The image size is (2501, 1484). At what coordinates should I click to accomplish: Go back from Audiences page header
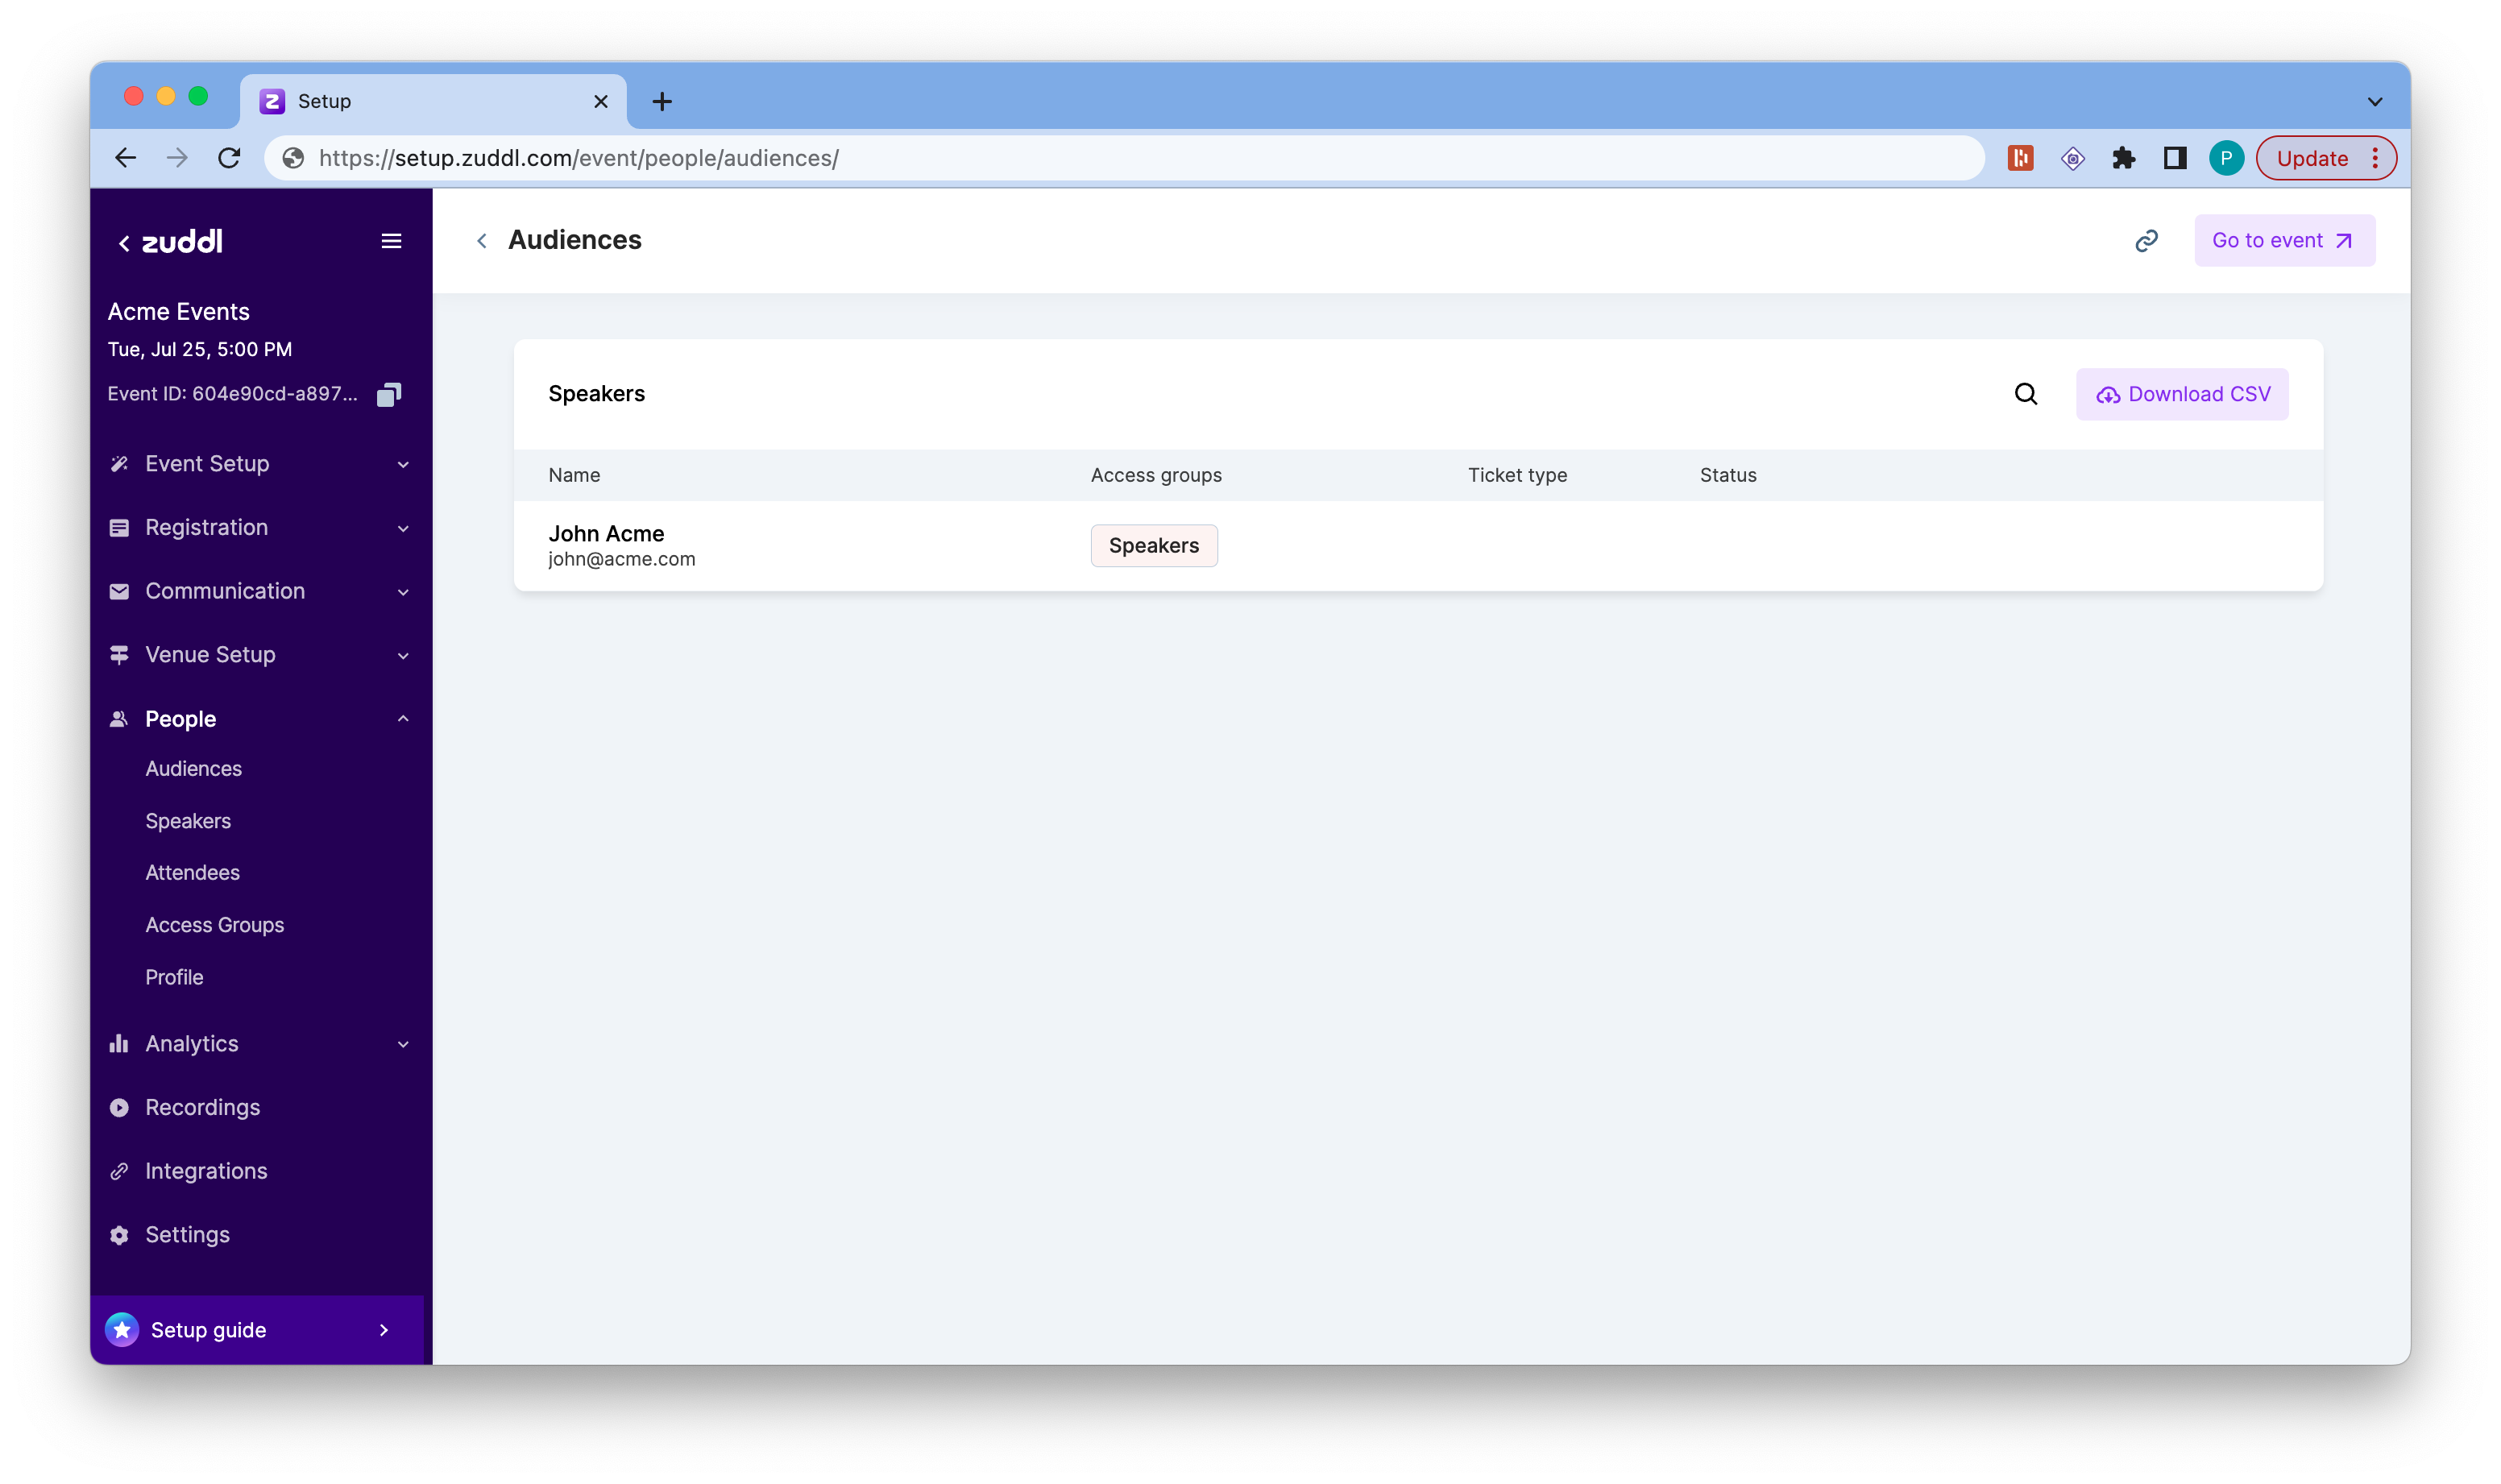pos(482,241)
